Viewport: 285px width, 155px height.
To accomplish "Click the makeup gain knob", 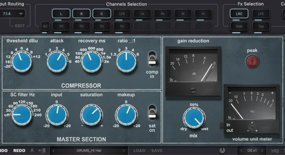I will [x=126, y=115].
